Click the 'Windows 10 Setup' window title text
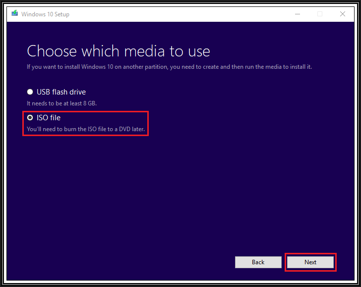The image size is (361, 287). 45,14
